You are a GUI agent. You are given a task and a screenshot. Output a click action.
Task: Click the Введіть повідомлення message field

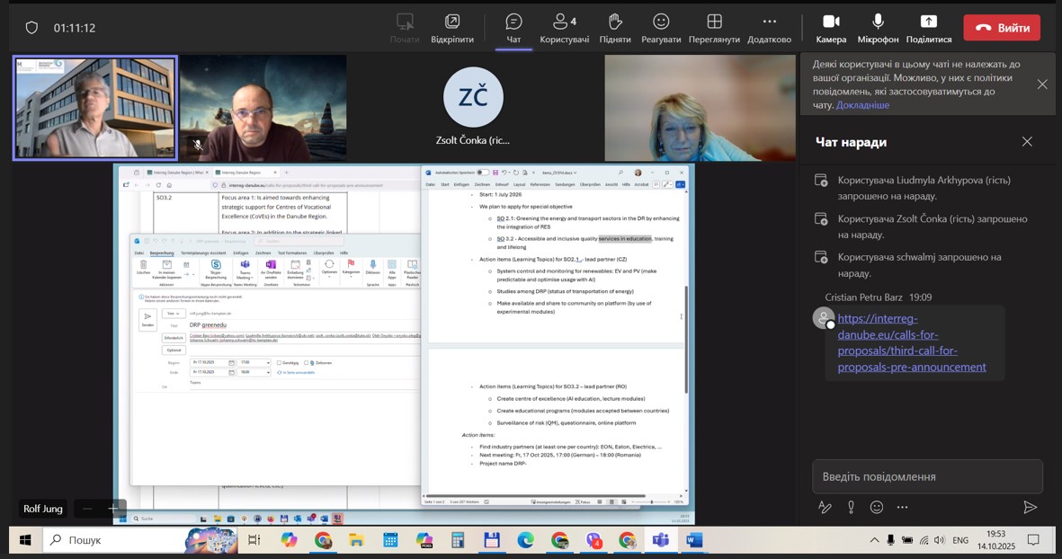[x=926, y=476]
